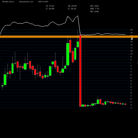138x138 pixels.
Task: Click the 'MunafaSutra.com' label
Action: tap(26, 2)
